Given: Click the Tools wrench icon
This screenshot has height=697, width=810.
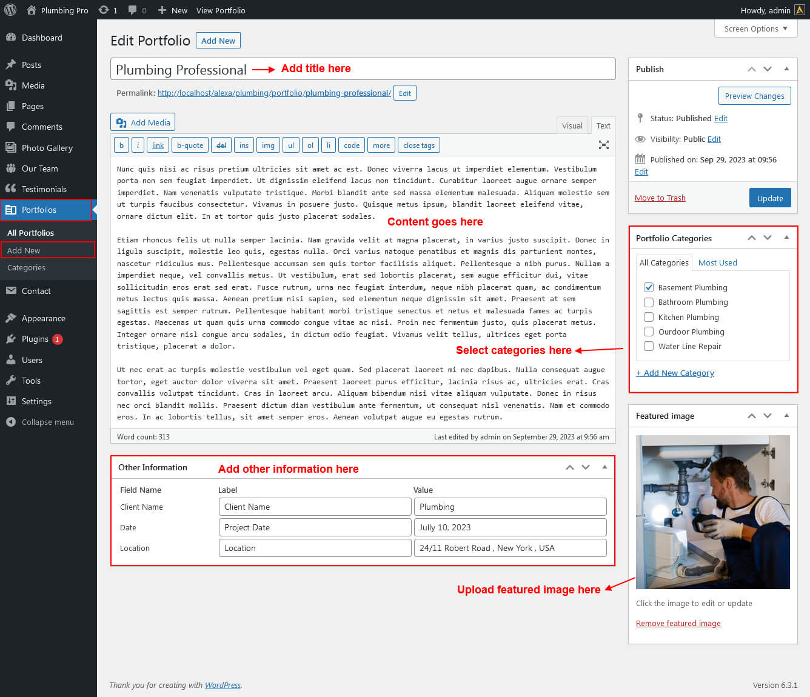Looking at the screenshot, I should (11, 380).
